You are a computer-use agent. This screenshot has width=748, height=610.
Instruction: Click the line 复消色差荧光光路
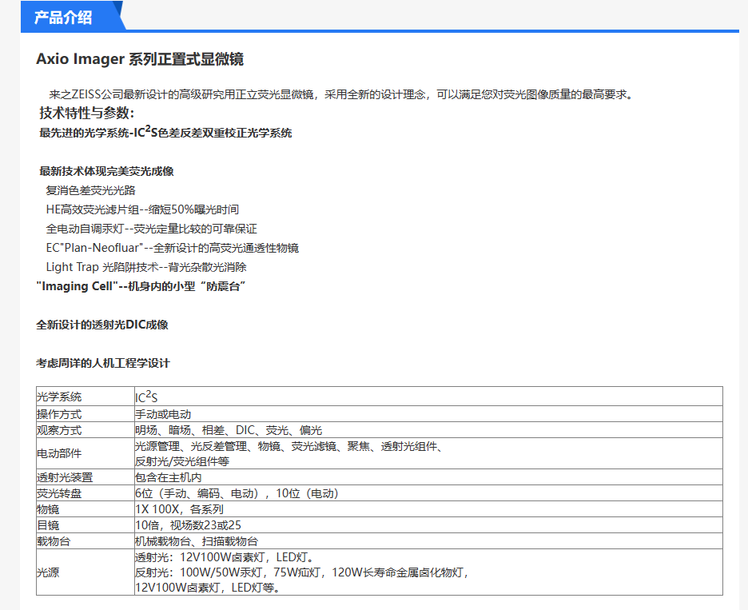(x=90, y=190)
